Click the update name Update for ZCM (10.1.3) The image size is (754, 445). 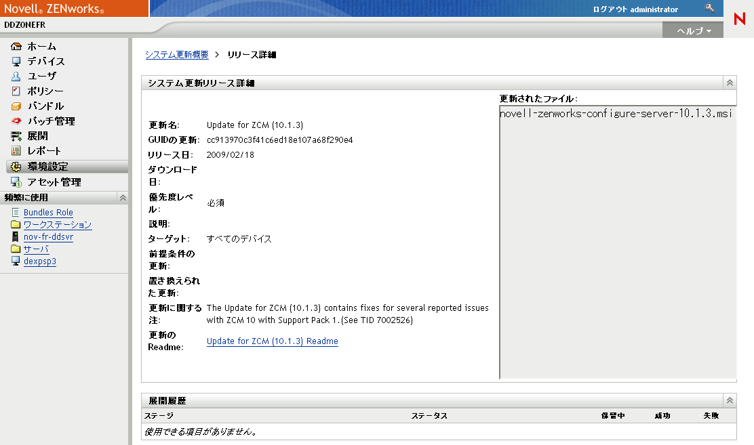coord(255,125)
